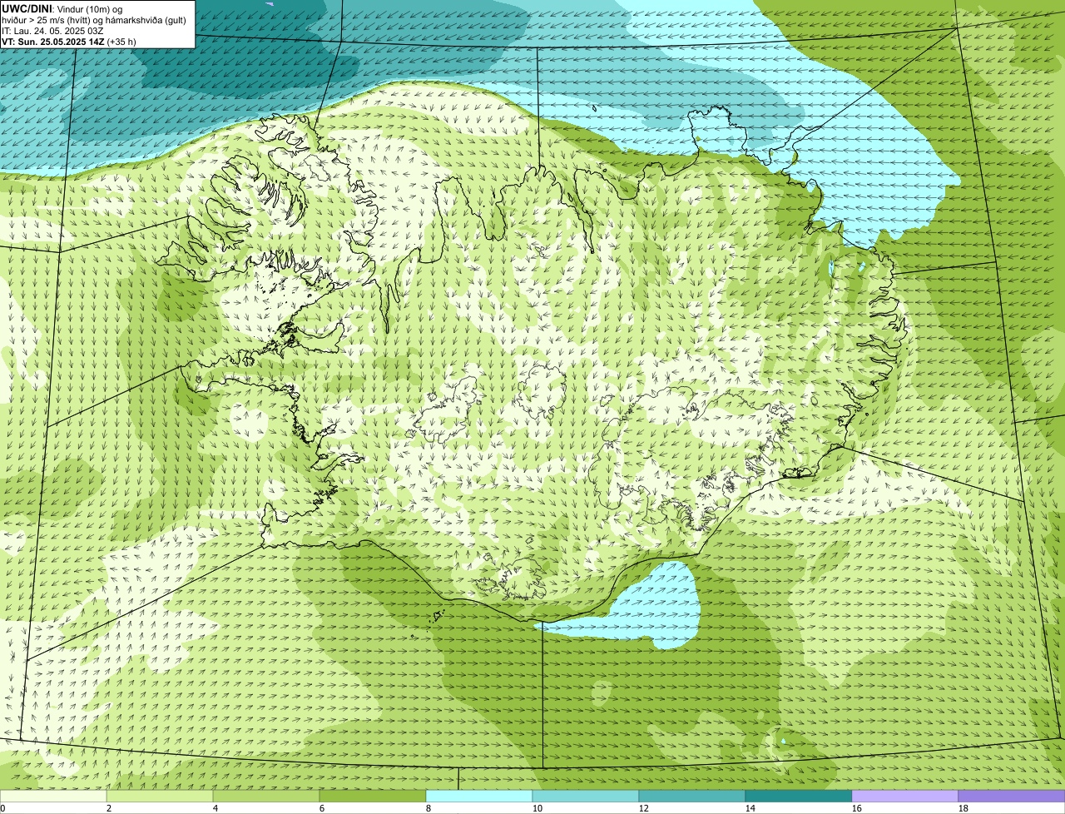Select the purple legend swatch above 18
This screenshot has width=1065, height=814.
(x=1012, y=796)
